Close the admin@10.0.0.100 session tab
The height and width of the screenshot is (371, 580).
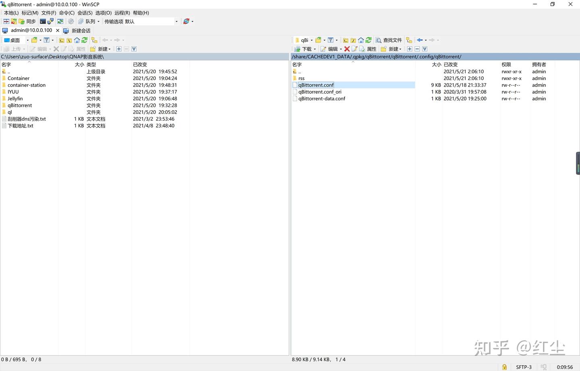58,31
